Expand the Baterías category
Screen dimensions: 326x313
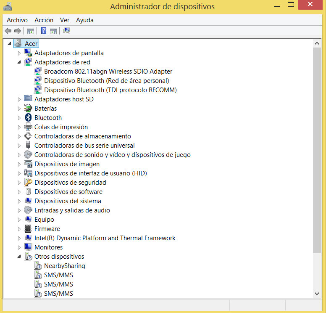19,109
